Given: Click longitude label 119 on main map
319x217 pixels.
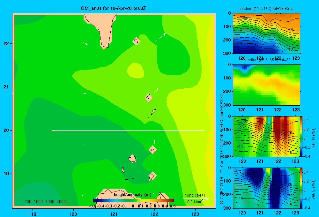Looking at the screenshot, I should (33, 214).
